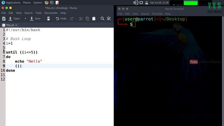Close the file.sh tab
The height and width of the screenshot is (126, 224).
point(16,25)
